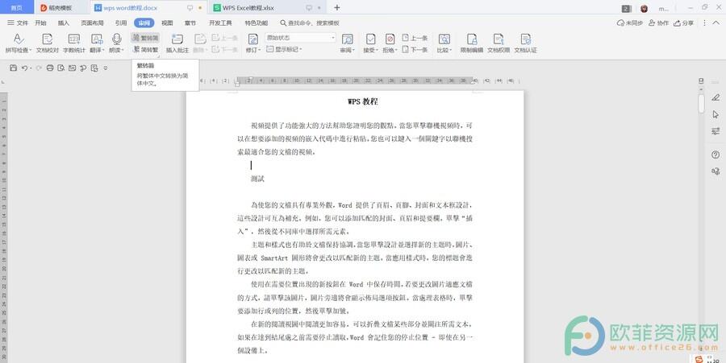Click 插入批注 insert comment icon
726x363 pixels.
tap(177, 39)
